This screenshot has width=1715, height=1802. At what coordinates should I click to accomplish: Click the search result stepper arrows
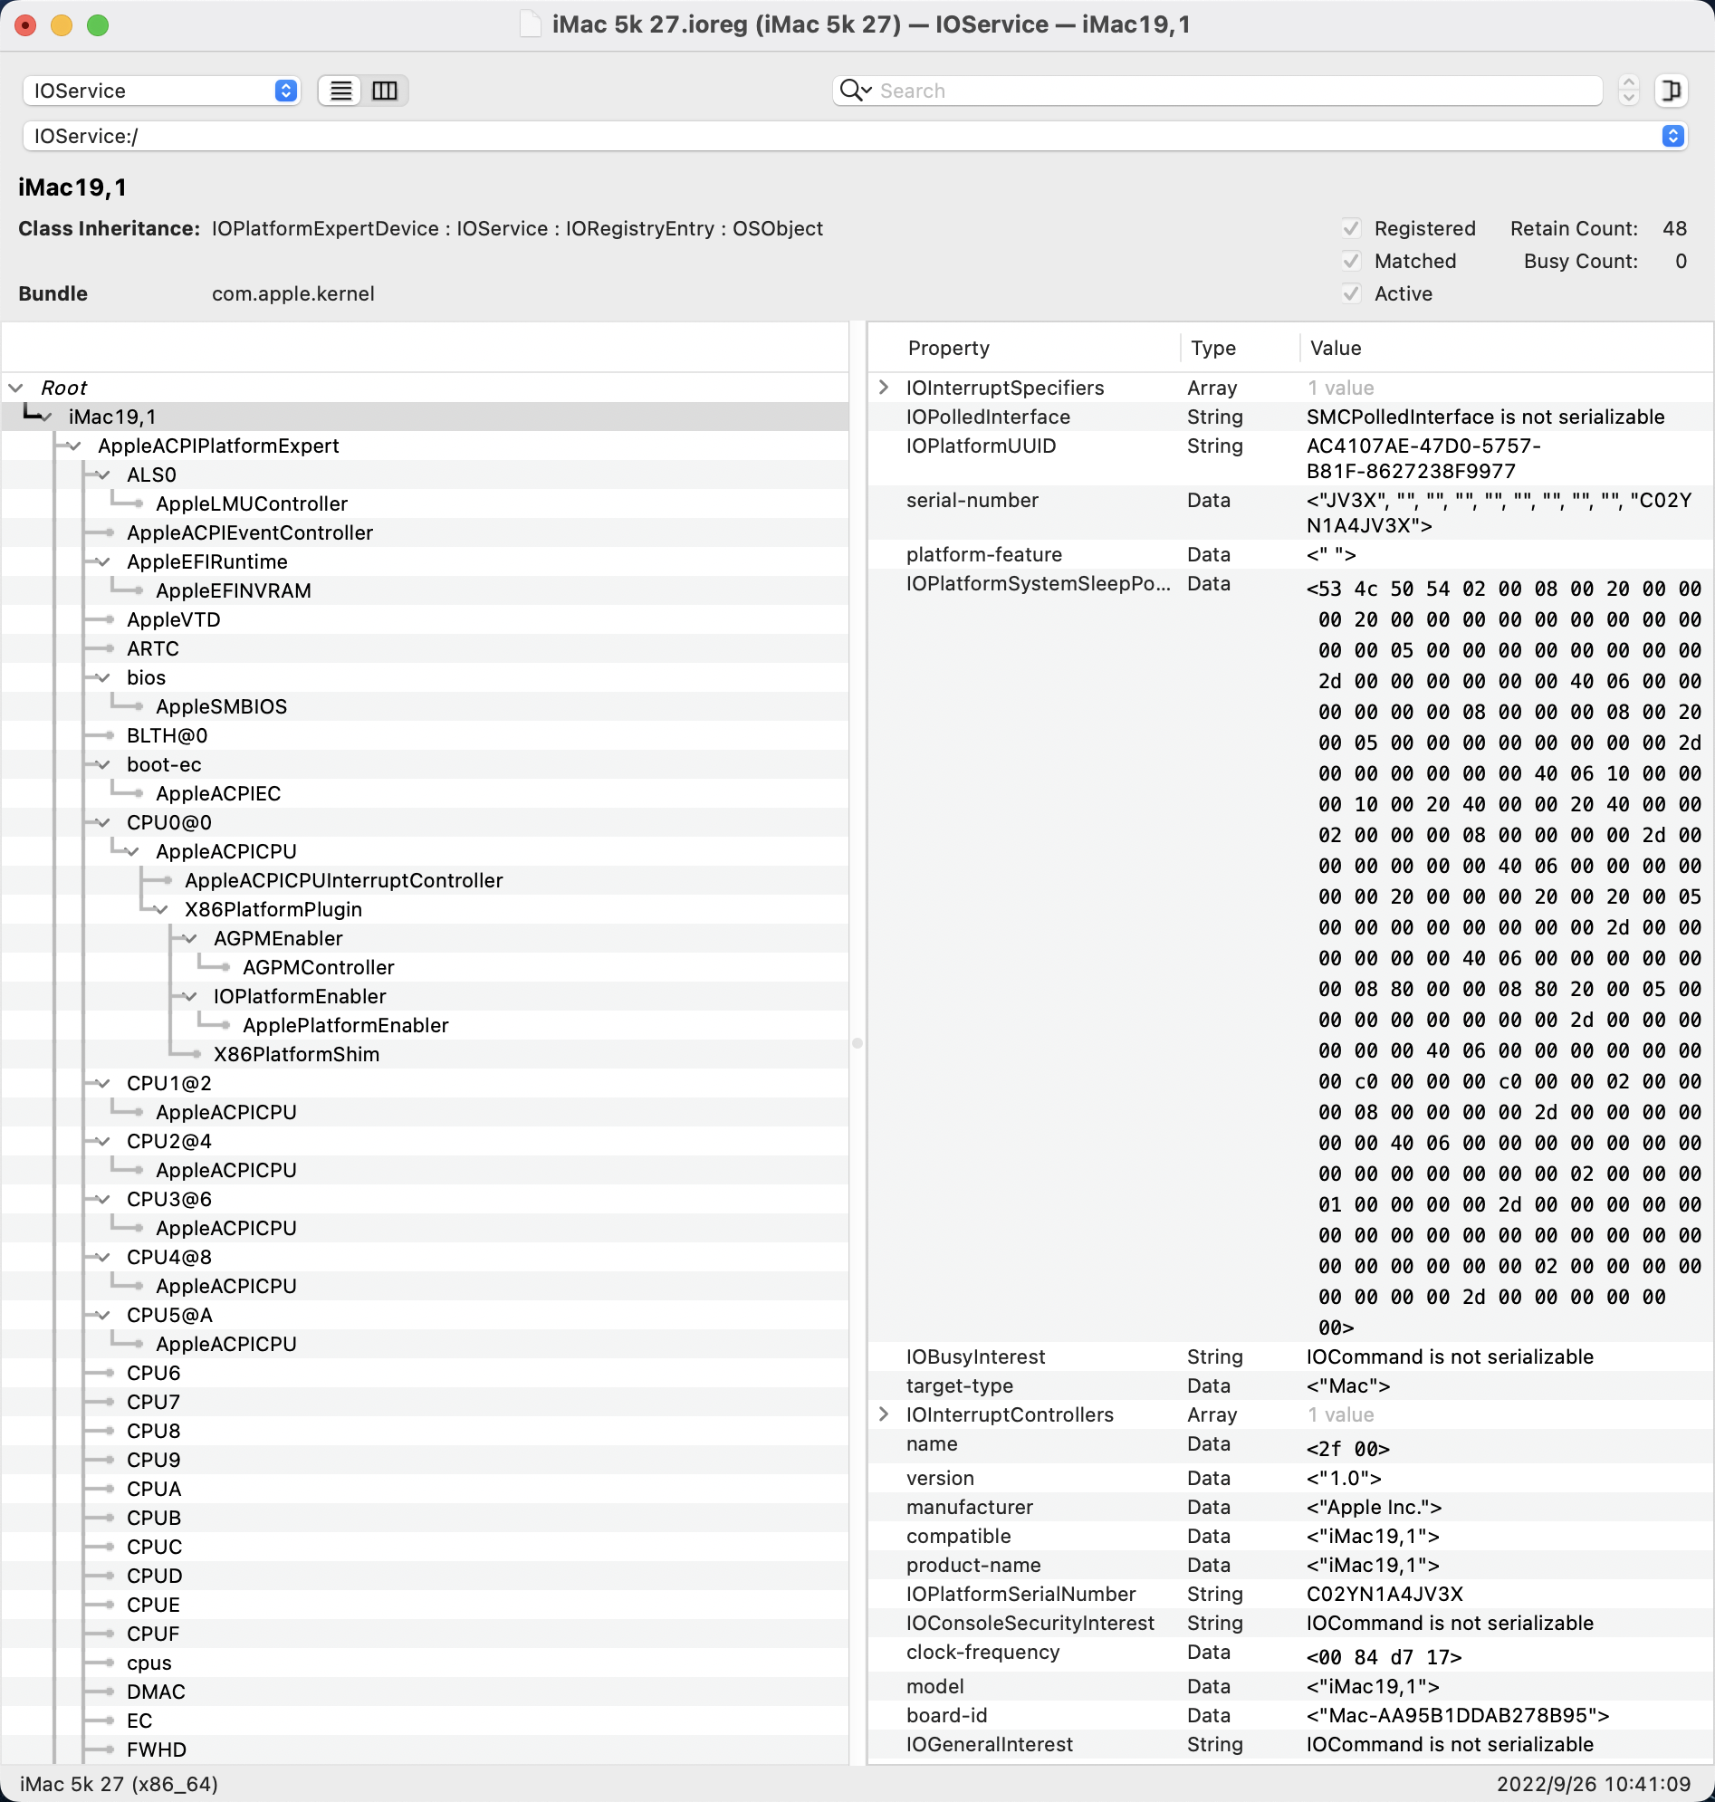tap(1628, 91)
